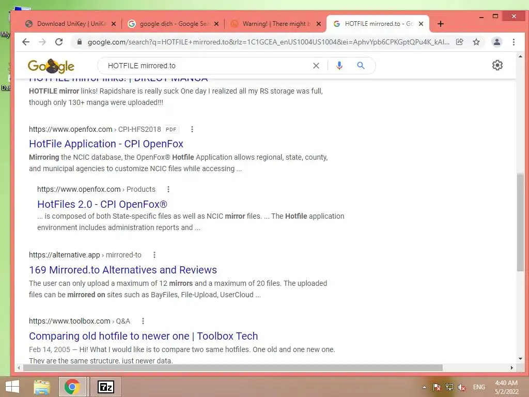Submit search with the magnifier icon
Viewport: 529px width, 397px height.
point(361,66)
